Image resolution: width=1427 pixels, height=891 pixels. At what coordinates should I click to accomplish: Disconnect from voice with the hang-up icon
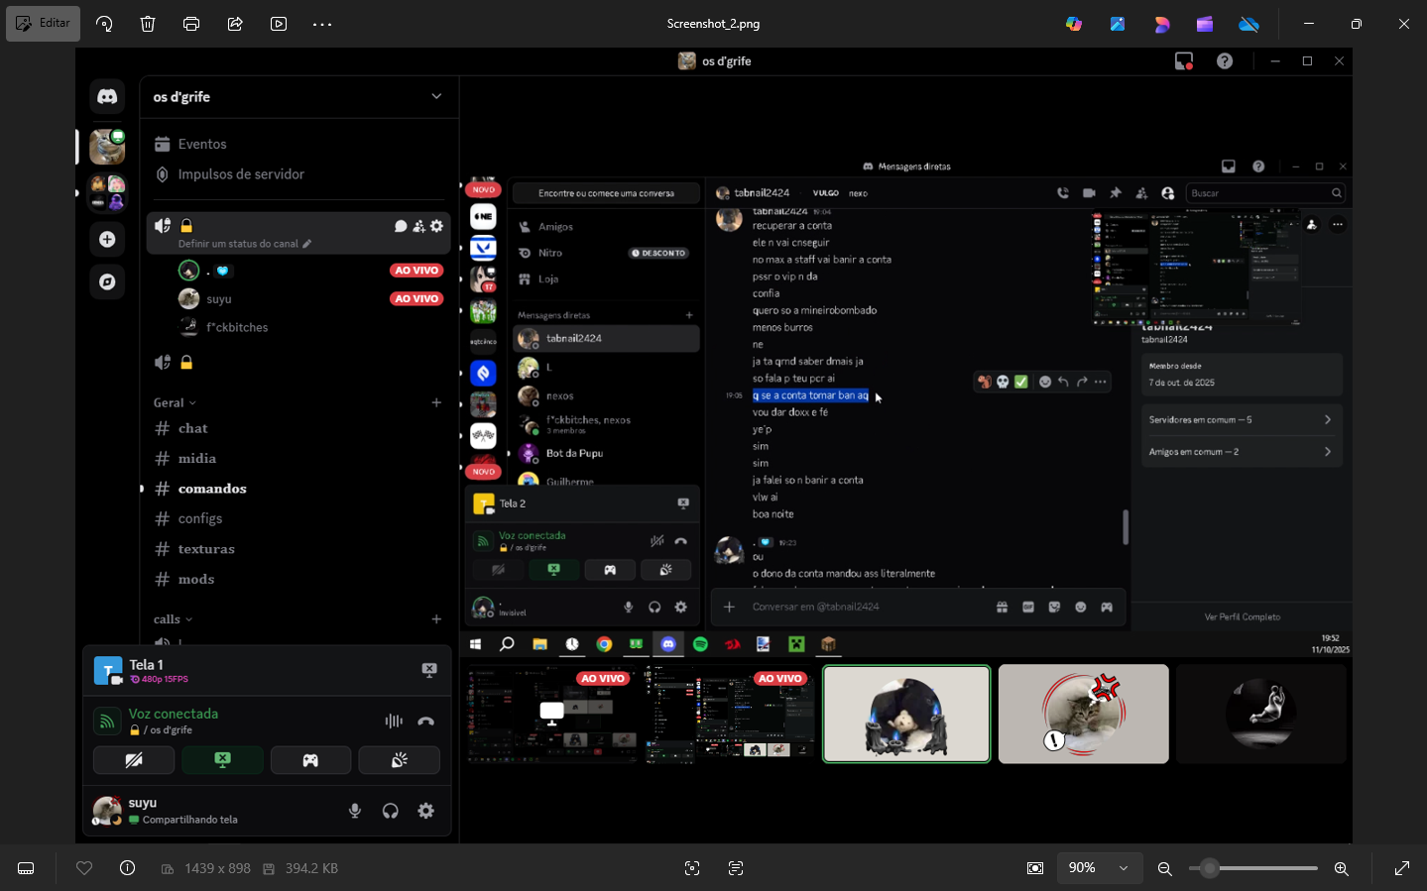point(426,721)
